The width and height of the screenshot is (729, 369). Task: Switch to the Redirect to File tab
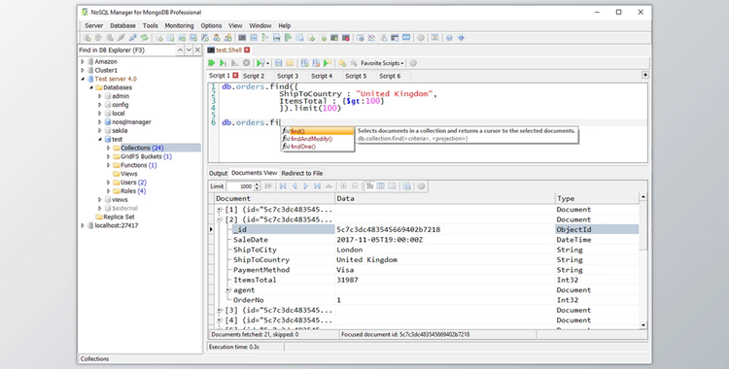(302, 173)
